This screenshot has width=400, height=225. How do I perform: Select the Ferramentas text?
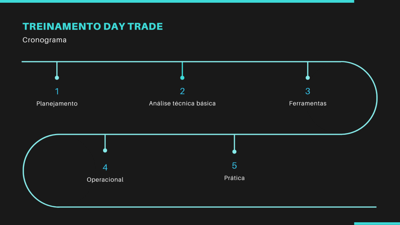308,103
